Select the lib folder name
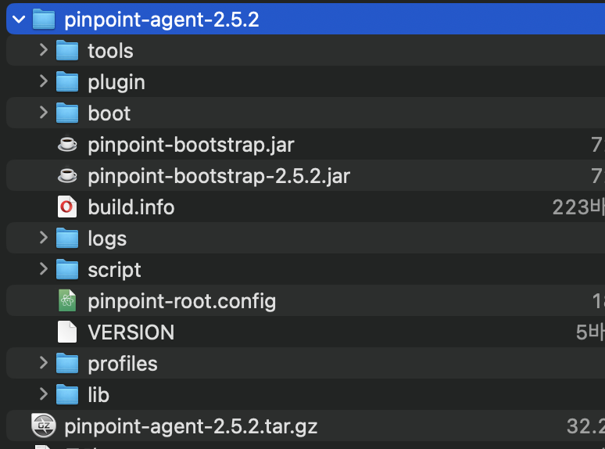Viewport: 605px width, 449px height. (x=98, y=395)
